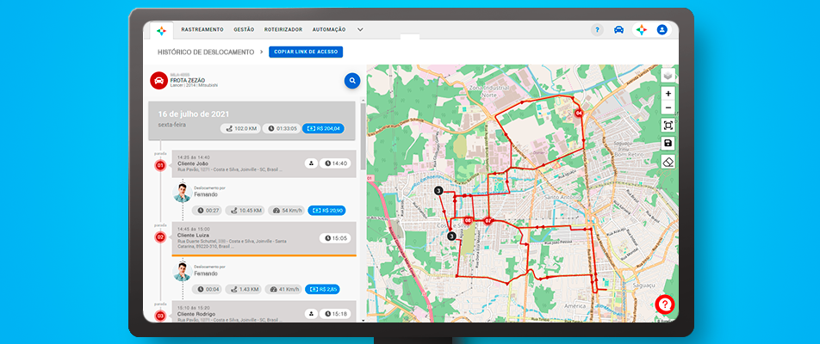Click stop marker 02 on the timeline
Screen dimensions: 820x344
160,237
